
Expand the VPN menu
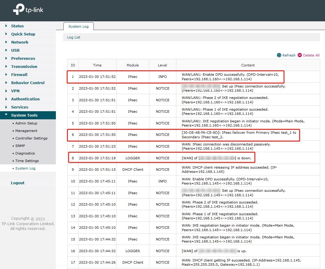[x=15, y=91]
